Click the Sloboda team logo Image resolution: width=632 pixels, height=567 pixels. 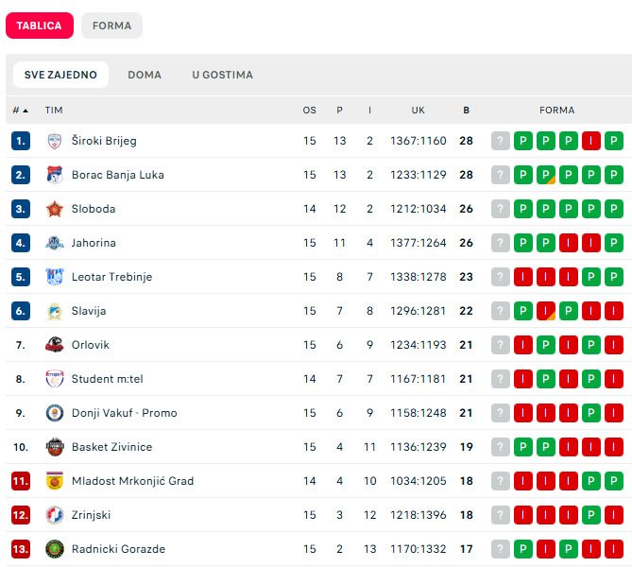[54, 209]
